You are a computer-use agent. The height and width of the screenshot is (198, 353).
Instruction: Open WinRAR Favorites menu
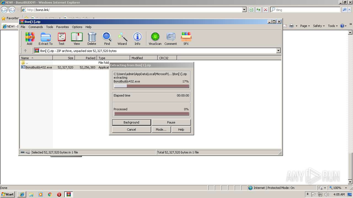[x=63, y=27]
